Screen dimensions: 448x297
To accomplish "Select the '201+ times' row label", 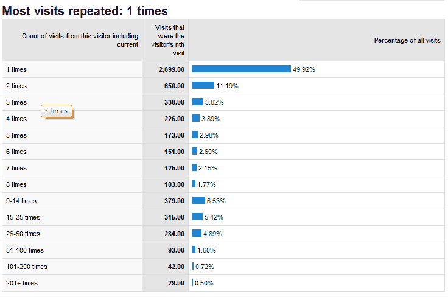I will pos(21,283).
